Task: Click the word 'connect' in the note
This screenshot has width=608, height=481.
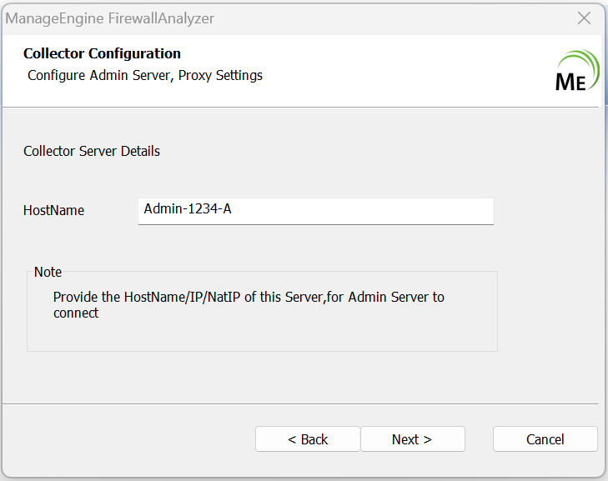Action: [x=76, y=313]
